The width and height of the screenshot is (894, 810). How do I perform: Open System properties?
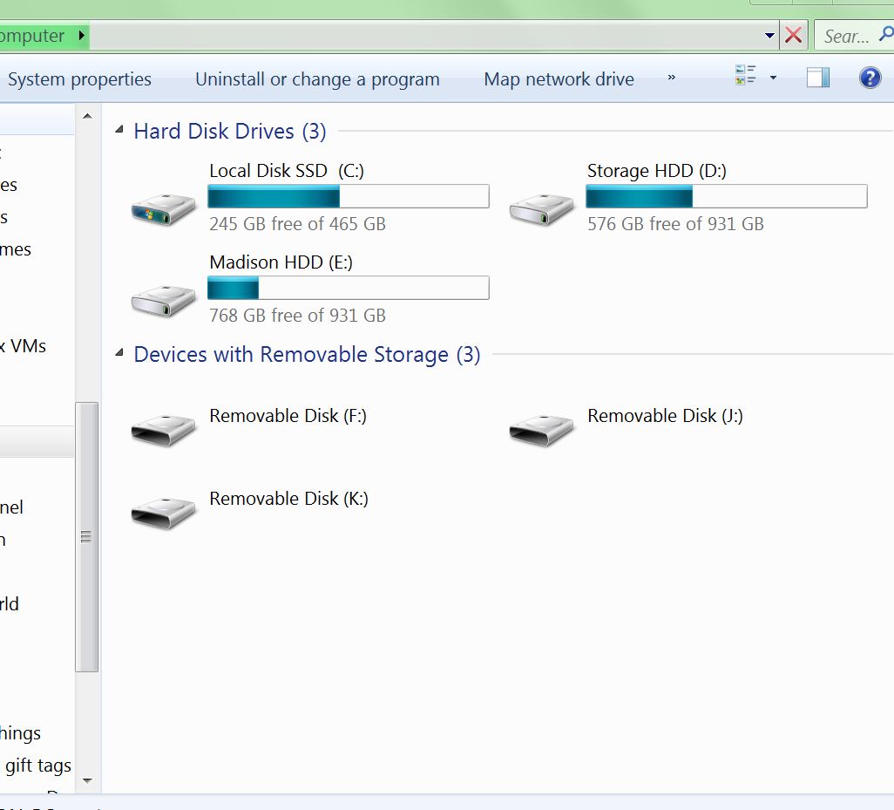click(79, 78)
